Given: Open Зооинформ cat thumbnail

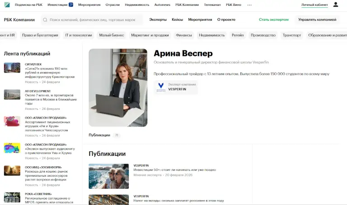Looking at the screenshot, I should (12, 171).
